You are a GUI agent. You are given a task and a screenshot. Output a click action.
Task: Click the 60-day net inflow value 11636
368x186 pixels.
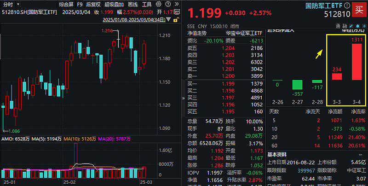click(x=335, y=145)
